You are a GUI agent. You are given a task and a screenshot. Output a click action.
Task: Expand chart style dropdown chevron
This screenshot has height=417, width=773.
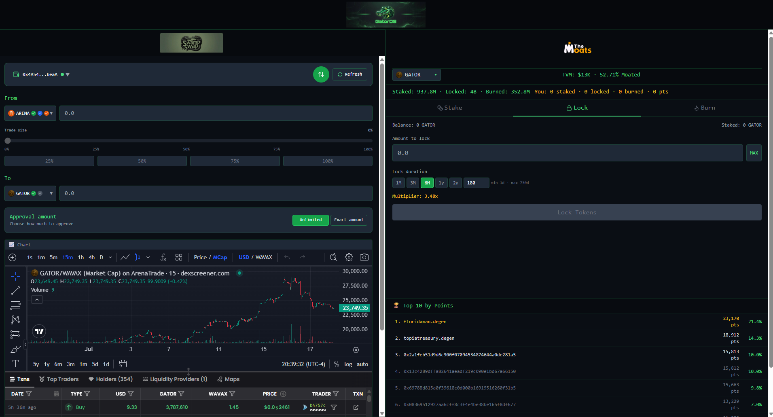(x=148, y=257)
